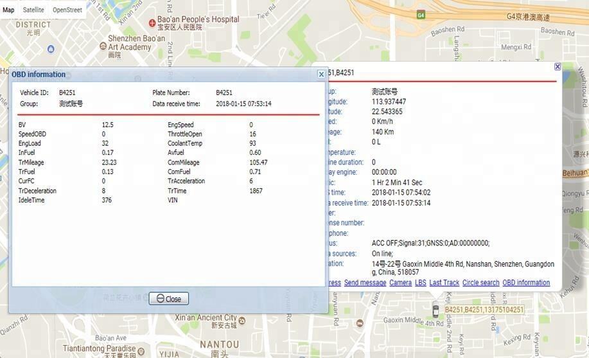589x358 pixels.
Task: Open the Last Track link
Action: [x=444, y=283]
